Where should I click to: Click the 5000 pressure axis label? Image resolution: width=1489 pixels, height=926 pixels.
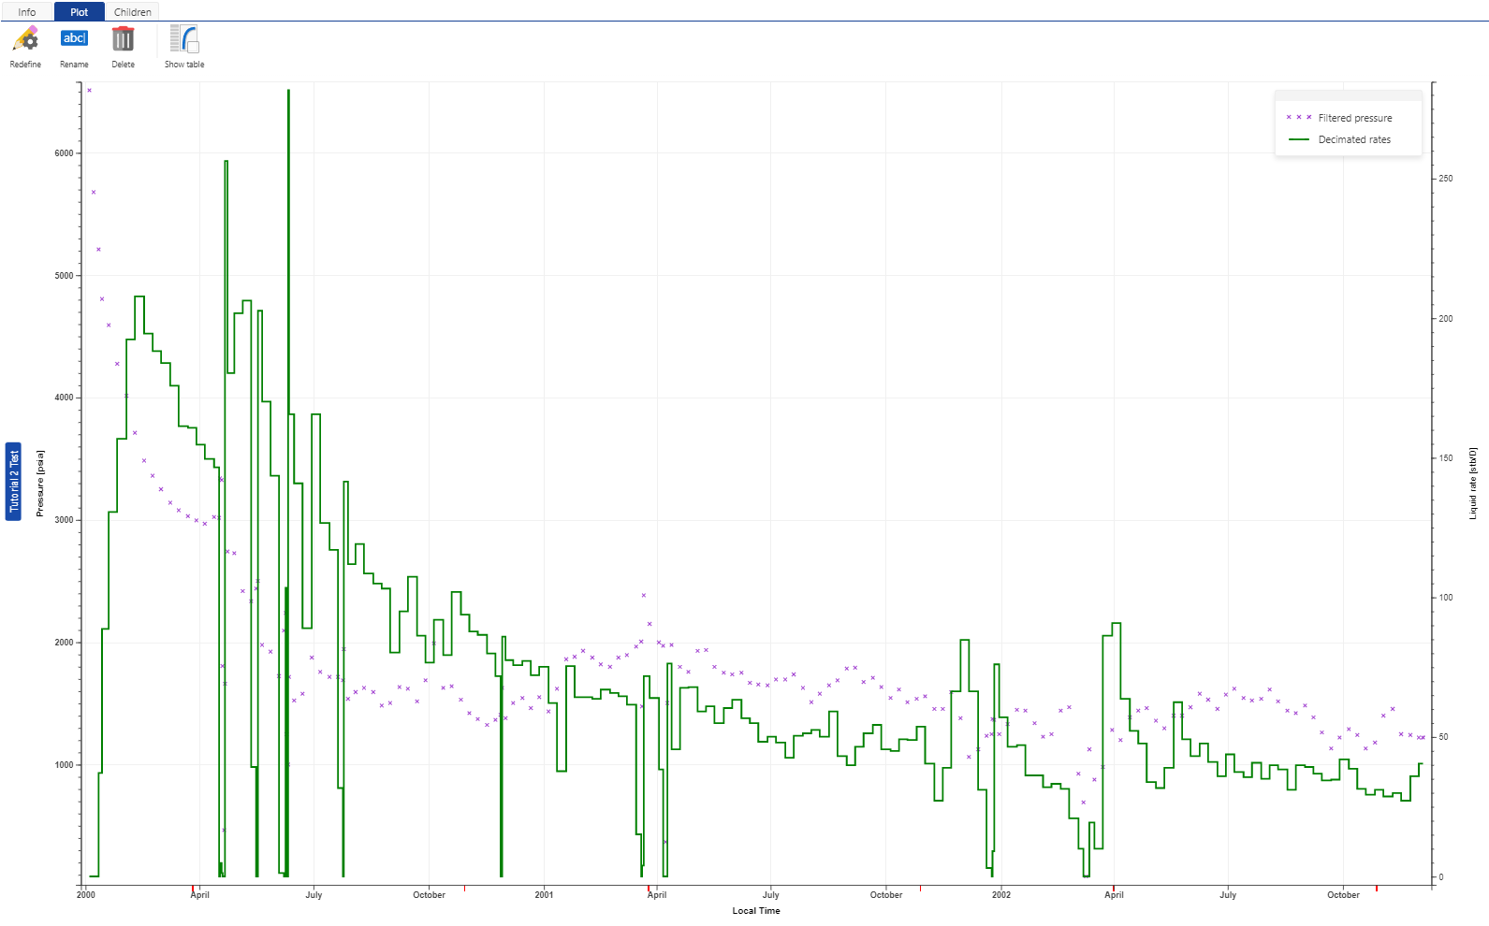(x=64, y=276)
